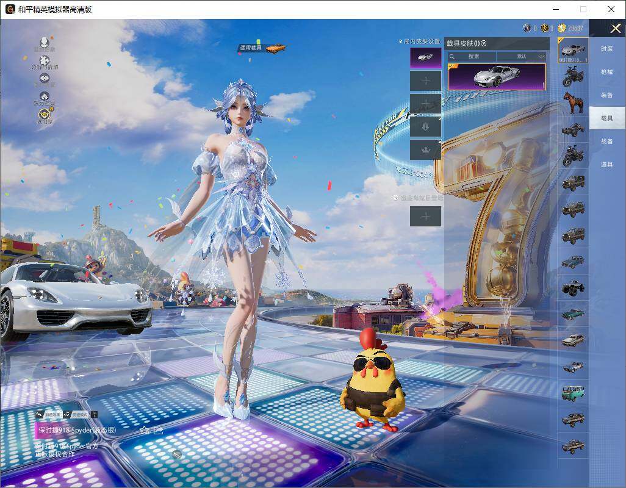626x488 pixels.
Task: Click the small upload arrow after tags
Action: (94, 415)
